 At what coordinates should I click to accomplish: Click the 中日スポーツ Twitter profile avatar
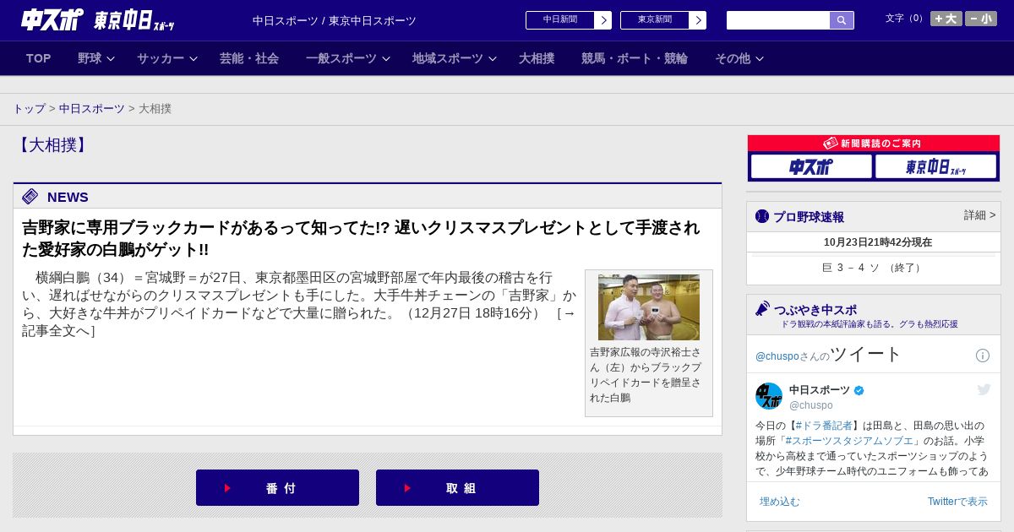769,396
